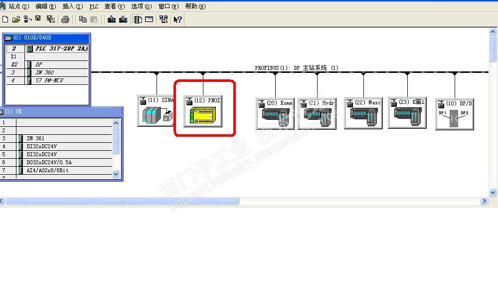This screenshot has width=498, height=304.
Task: Select the (21) Hydr station icon
Action: tap(317, 113)
